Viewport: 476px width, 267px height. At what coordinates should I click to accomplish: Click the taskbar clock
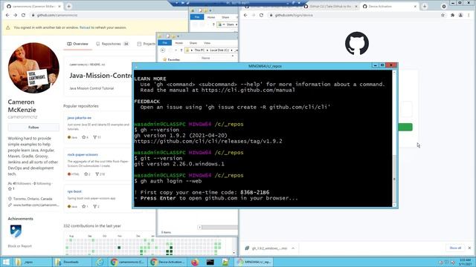pos(465,262)
